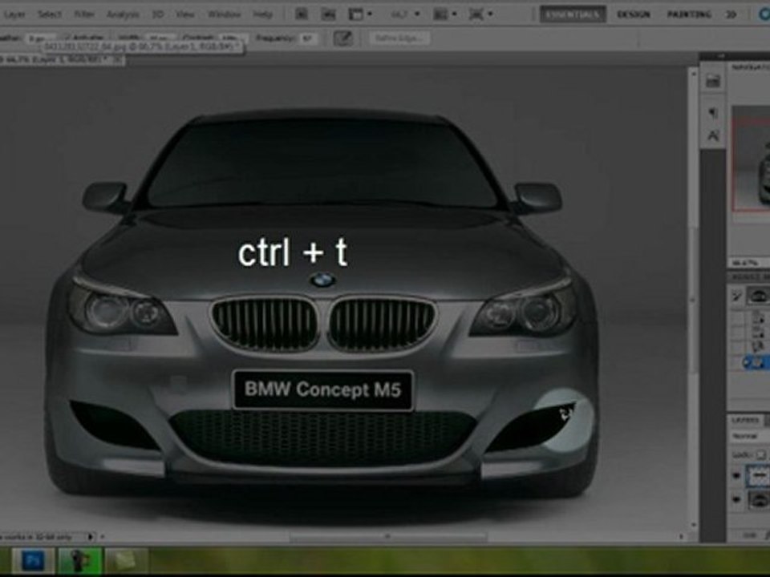The image size is (770, 577).
Task: Launch Bridge from the application bar
Action: pos(302,14)
